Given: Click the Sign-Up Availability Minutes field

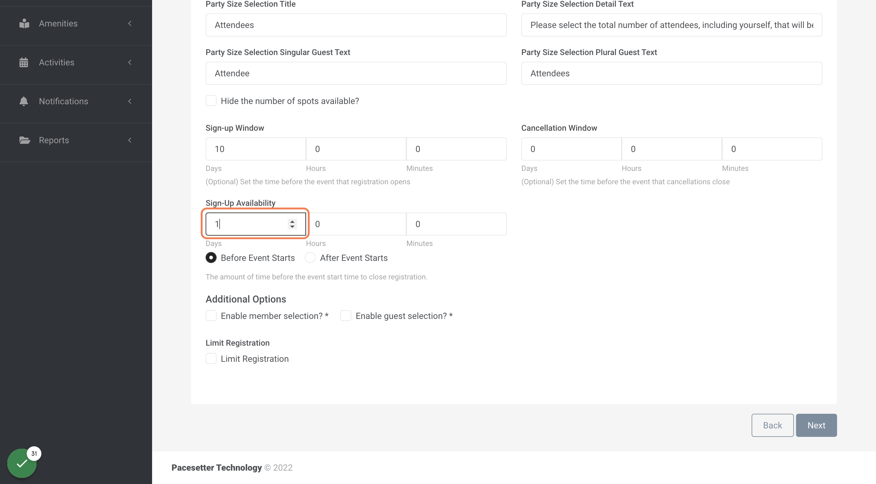Looking at the screenshot, I should [x=456, y=224].
